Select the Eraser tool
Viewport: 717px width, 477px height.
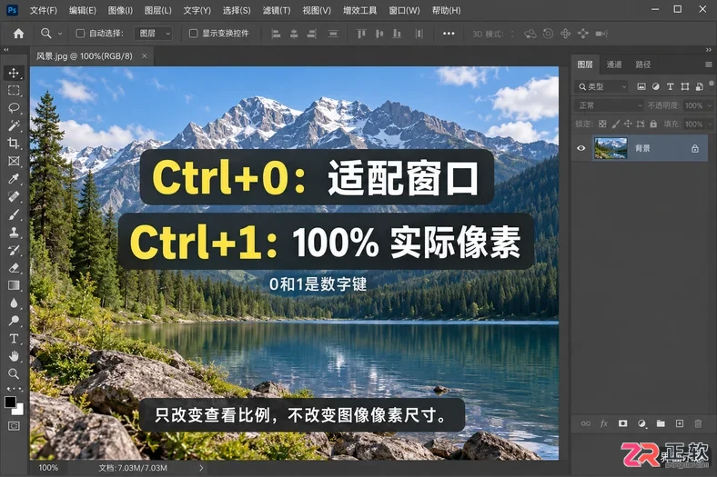point(14,267)
